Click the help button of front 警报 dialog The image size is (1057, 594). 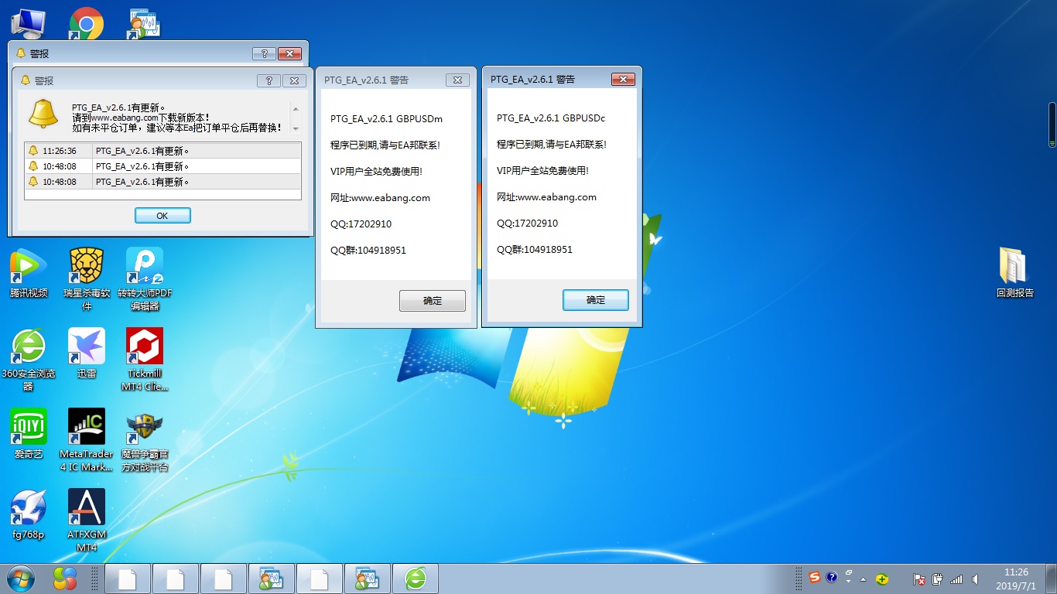click(x=269, y=80)
